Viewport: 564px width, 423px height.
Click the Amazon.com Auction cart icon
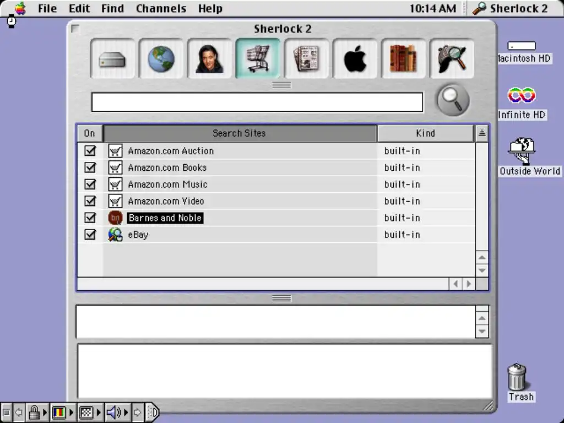click(x=115, y=151)
